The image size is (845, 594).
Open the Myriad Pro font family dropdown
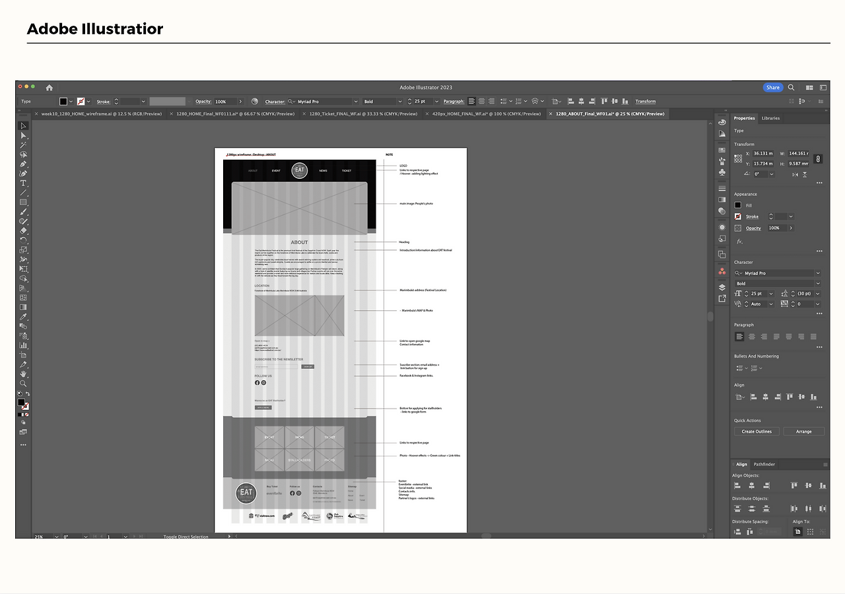point(817,273)
